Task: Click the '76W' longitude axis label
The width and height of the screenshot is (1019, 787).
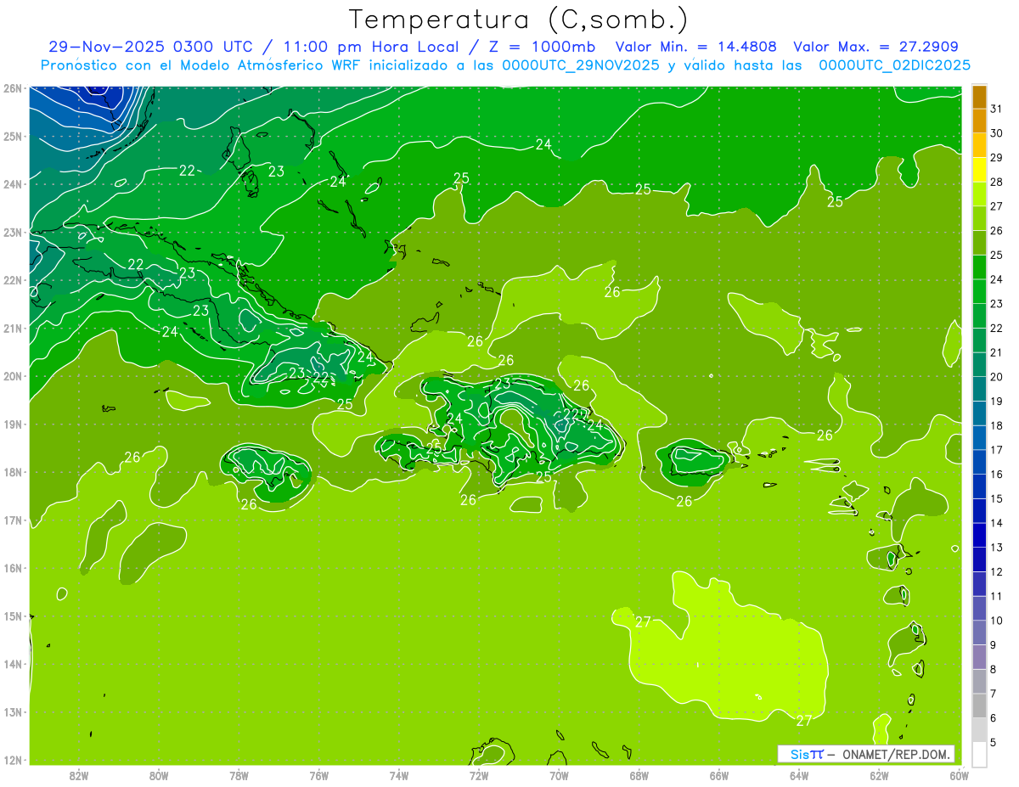Action: tap(319, 775)
